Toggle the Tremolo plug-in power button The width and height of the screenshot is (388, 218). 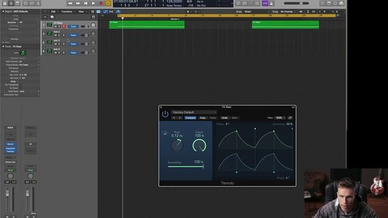165,114
